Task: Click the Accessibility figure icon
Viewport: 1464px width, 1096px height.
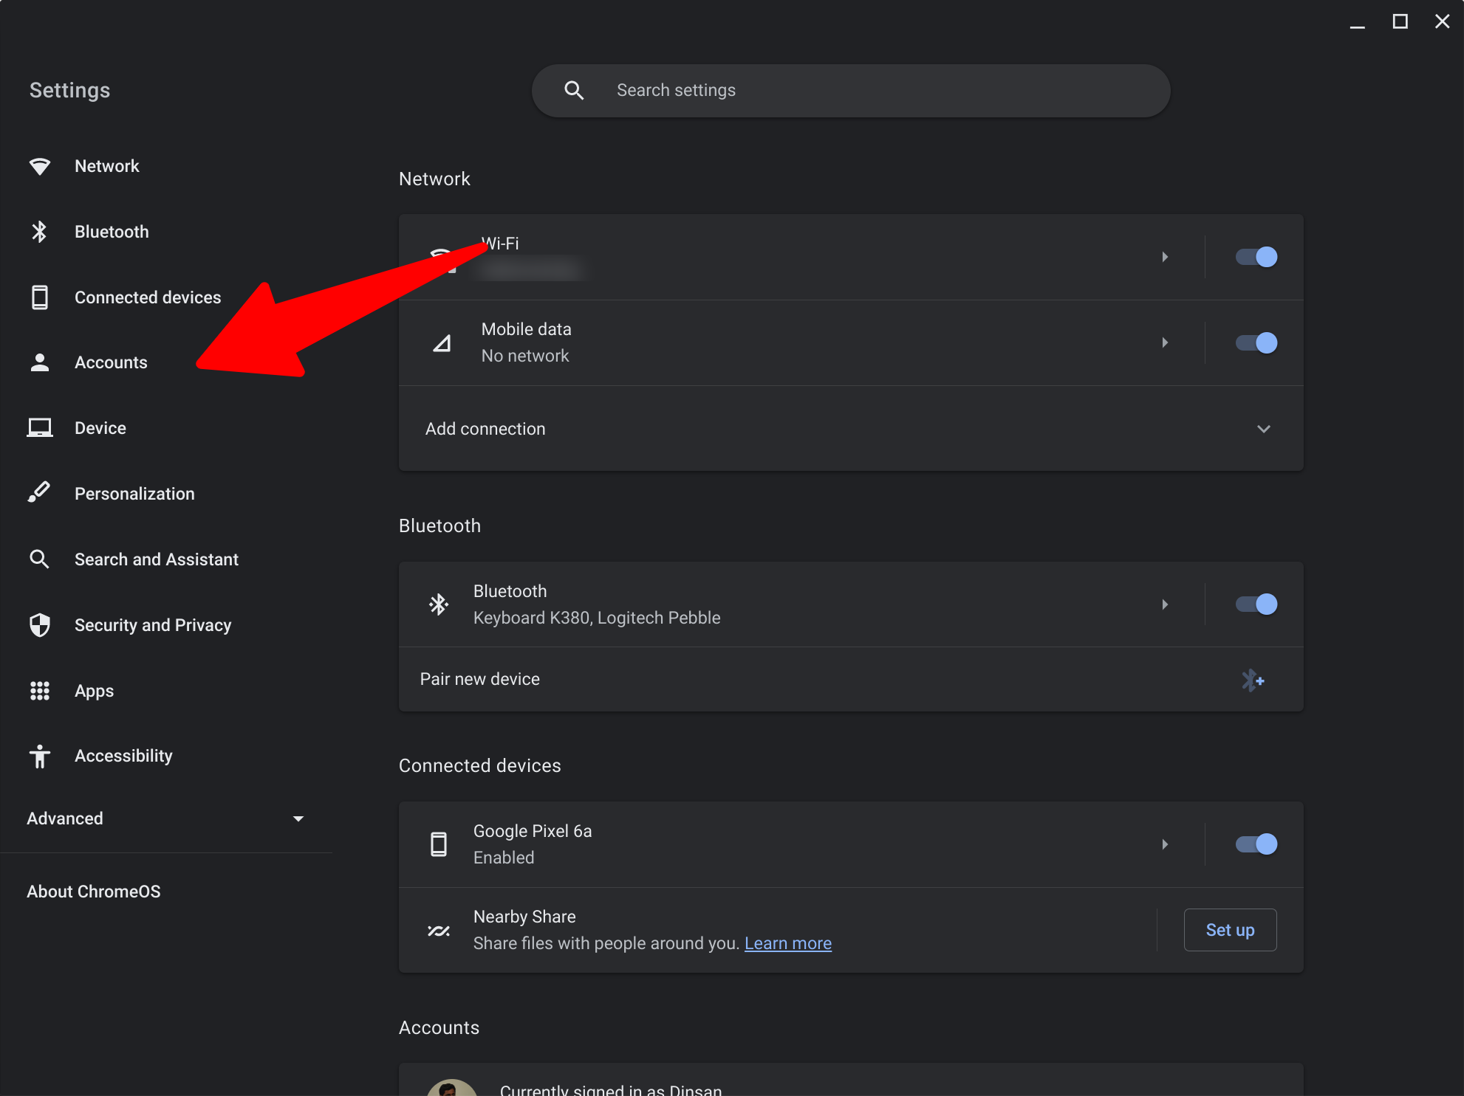Action: pos(39,756)
